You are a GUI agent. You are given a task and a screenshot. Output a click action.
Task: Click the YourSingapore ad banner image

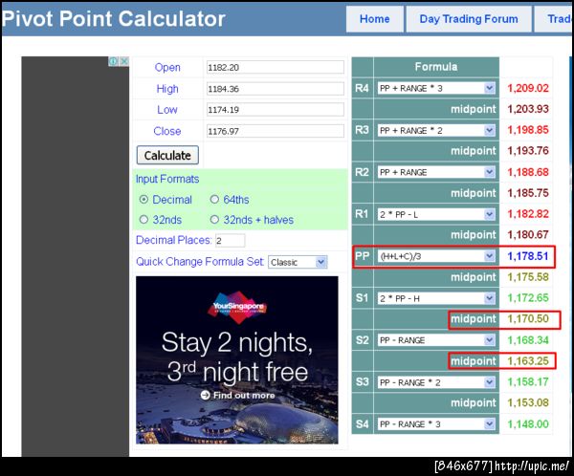(237, 360)
